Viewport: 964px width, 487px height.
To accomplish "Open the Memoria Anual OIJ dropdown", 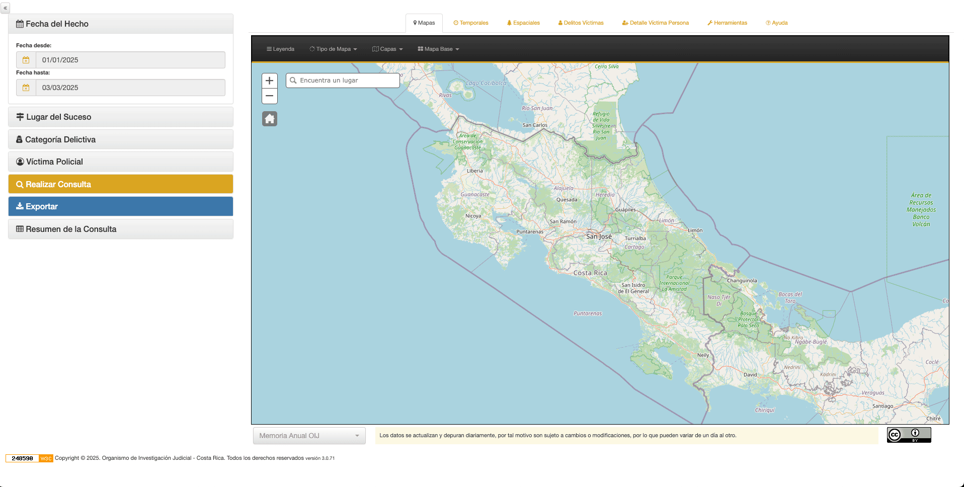I will tap(309, 436).
